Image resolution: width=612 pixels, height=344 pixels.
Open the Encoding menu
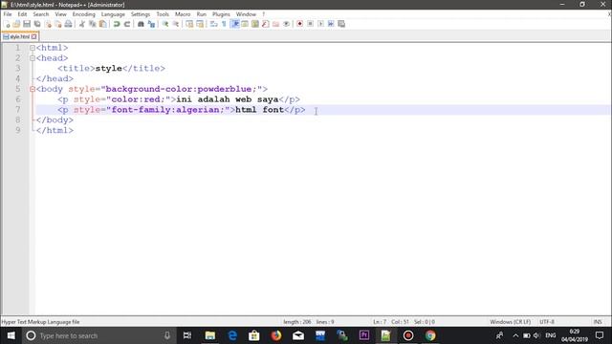pos(83,14)
